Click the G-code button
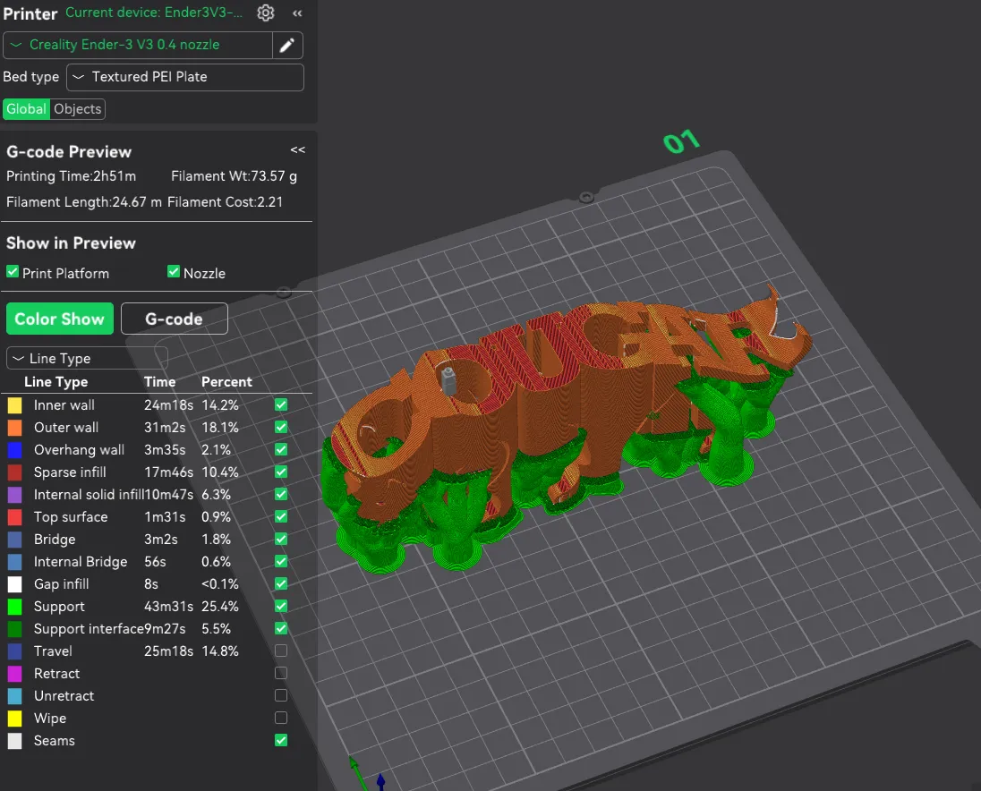Image resolution: width=981 pixels, height=791 pixels. point(174,319)
